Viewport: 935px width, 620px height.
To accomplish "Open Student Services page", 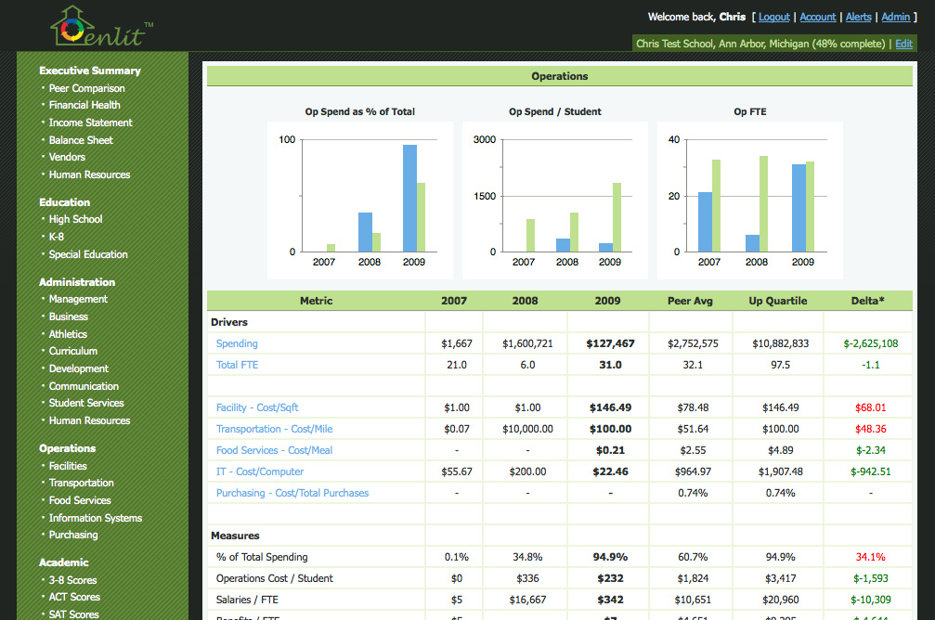I will (x=86, y=403).
